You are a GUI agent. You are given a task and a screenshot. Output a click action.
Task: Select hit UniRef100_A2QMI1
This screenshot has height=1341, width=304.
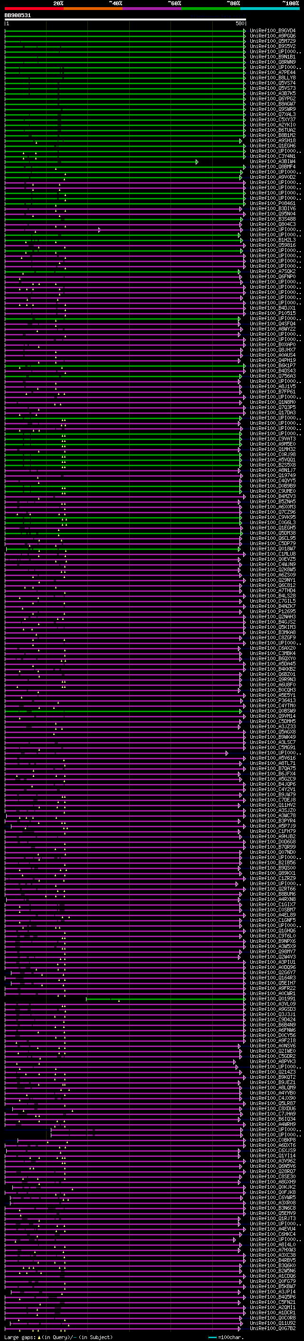273,1307
